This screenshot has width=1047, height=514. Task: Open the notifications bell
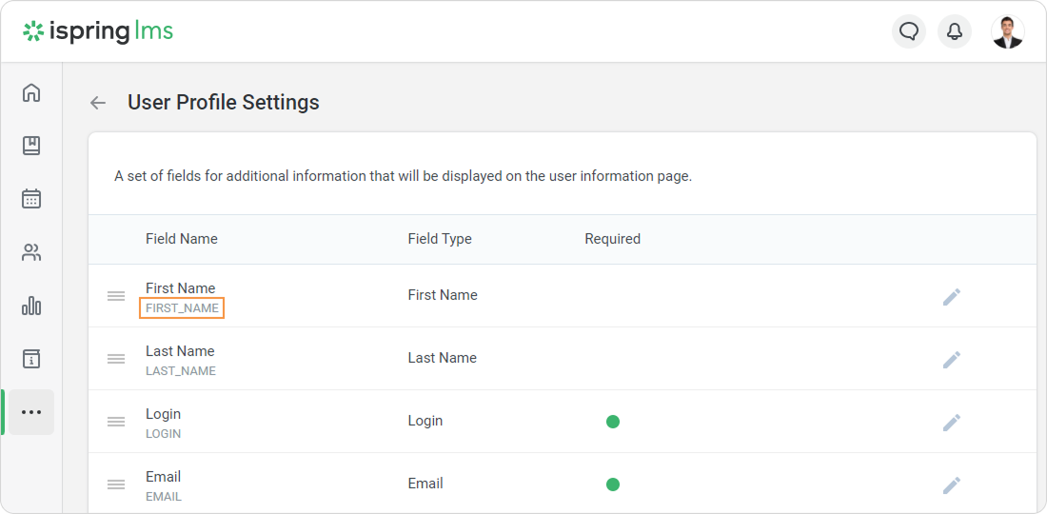point(955,31)
